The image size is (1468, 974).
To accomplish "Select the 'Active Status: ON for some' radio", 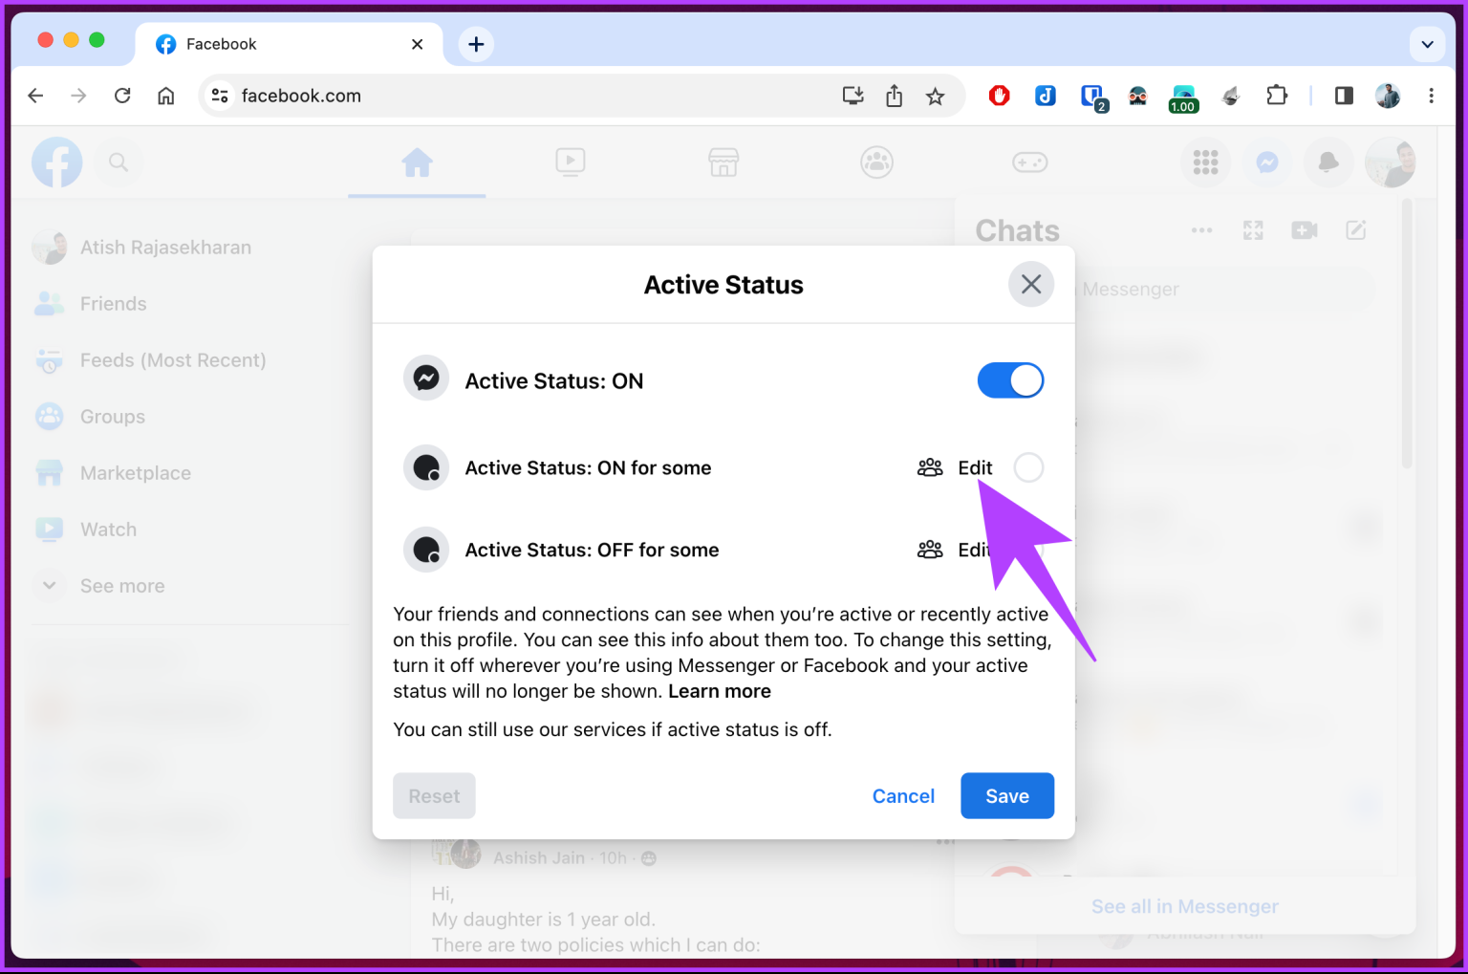I will point(1029,467).
